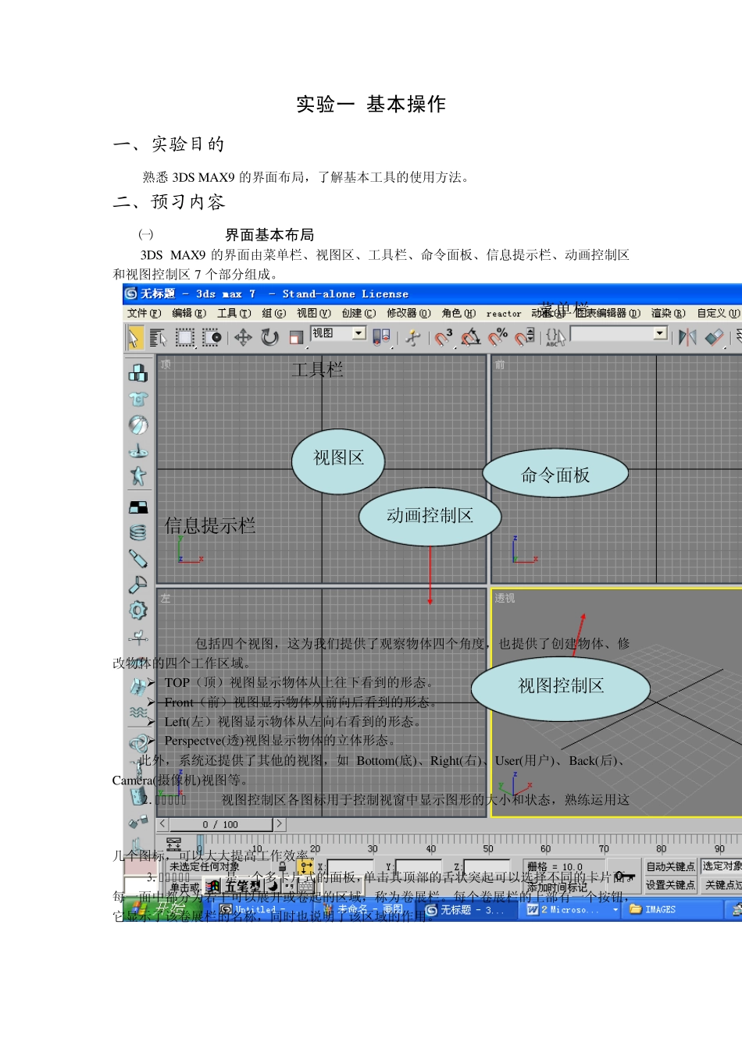Toggle the Percent Snap magnet

(x=498, y=337)
